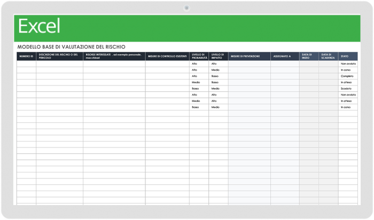Viewport: 374px width, 220px height.
Task: Click the Excel logo text in green banner
Action: click(x=39, y=26)
